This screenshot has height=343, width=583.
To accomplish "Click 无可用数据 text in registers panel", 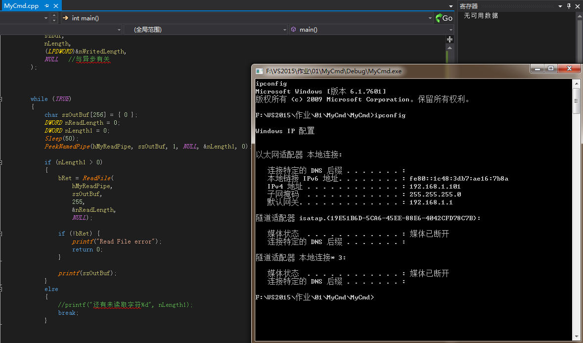I will [481, 16].
